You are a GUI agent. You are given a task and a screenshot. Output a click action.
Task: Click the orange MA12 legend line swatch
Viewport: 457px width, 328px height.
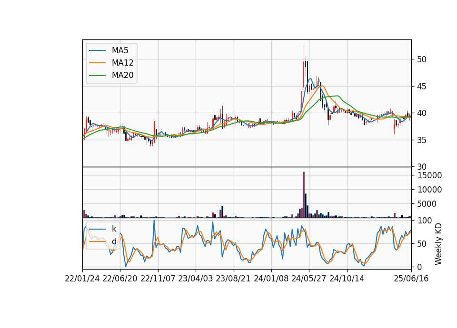[x=97, y=63]
